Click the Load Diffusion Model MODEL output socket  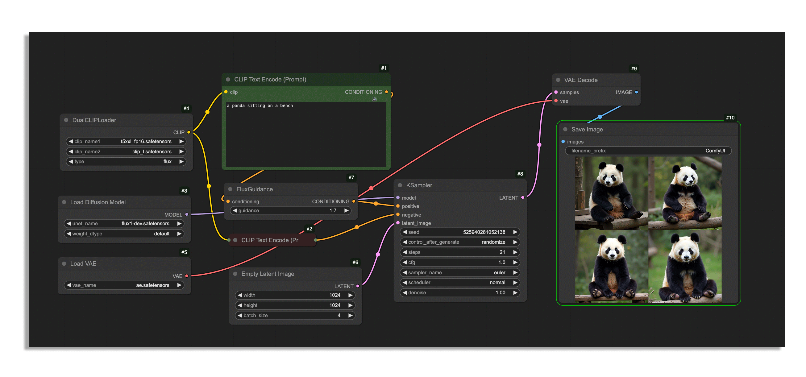pos(187,215)
